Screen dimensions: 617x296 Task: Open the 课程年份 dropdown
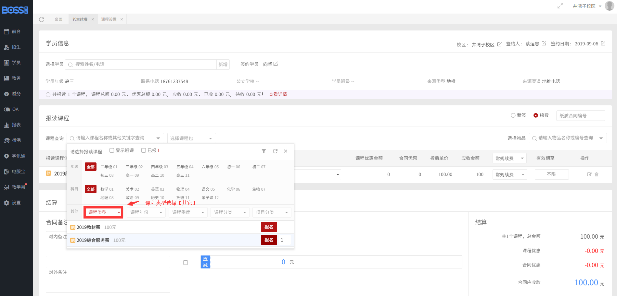(x=146, y=212)
